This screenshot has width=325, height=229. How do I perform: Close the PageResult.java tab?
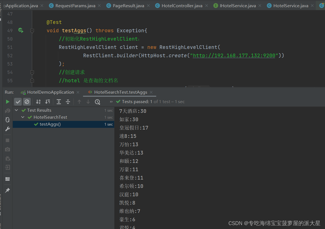coord(148,6)
